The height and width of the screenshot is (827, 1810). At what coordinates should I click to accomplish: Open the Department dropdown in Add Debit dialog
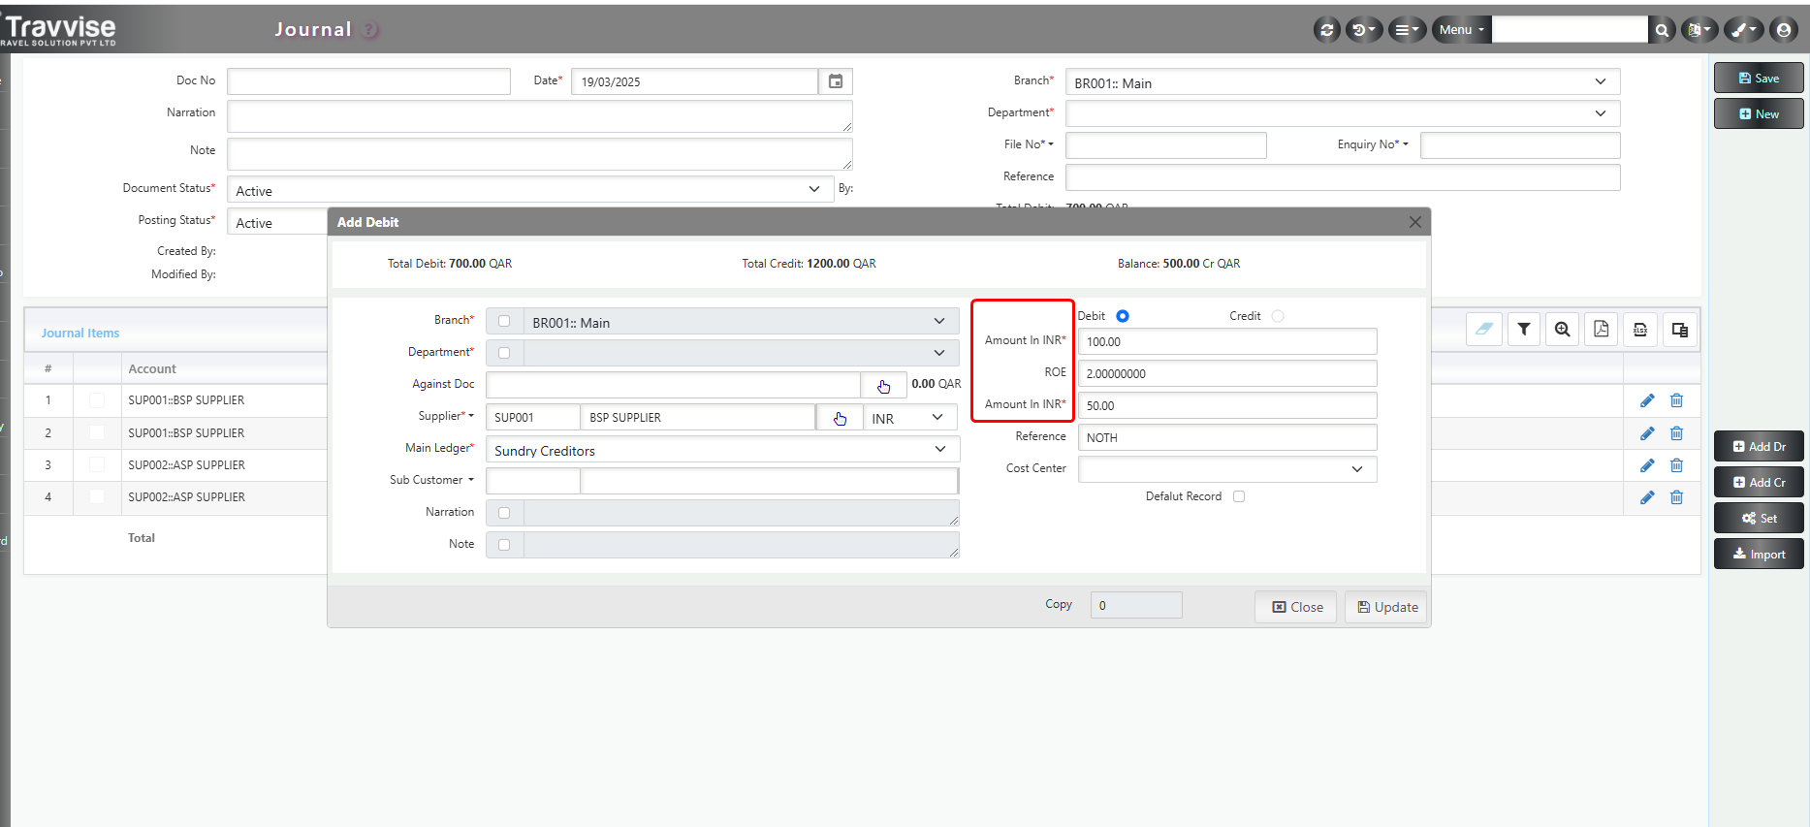pyautogui.click(x=741, y=353)
